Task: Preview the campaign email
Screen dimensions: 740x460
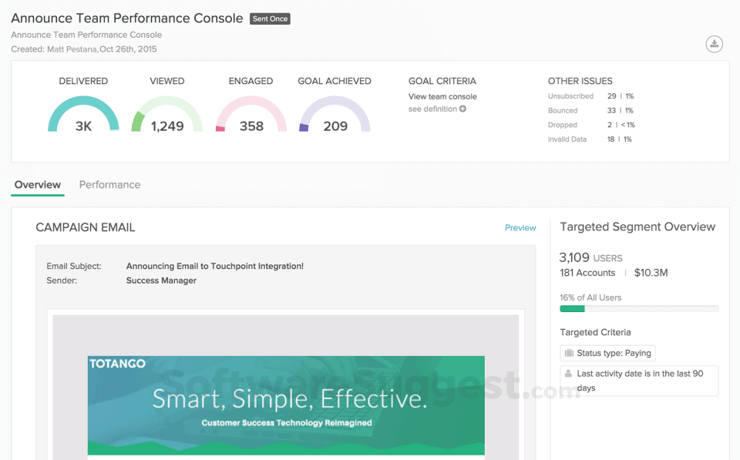Action: [x=520, y=227]
